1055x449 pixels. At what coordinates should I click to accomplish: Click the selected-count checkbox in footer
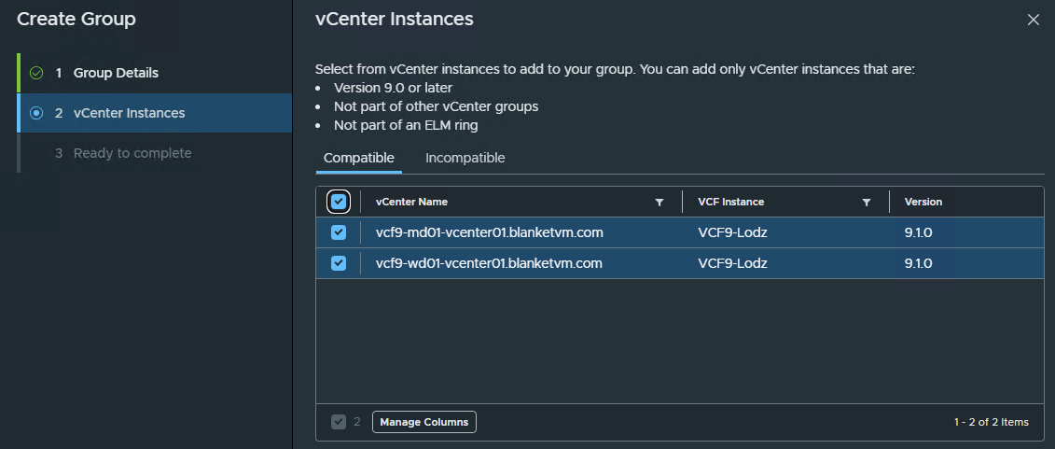coord(339,422)
